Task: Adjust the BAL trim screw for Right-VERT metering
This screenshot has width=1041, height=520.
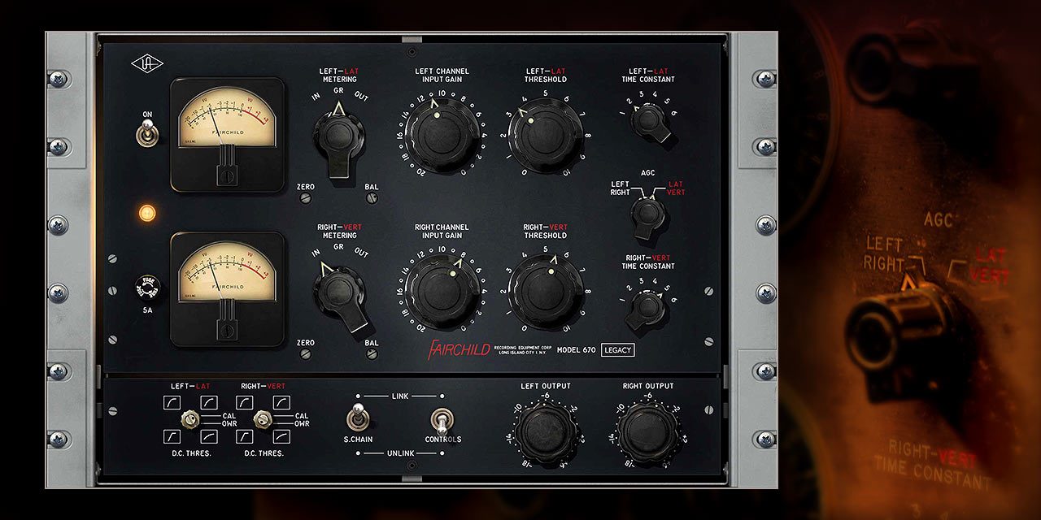Action: click(371, 353)
